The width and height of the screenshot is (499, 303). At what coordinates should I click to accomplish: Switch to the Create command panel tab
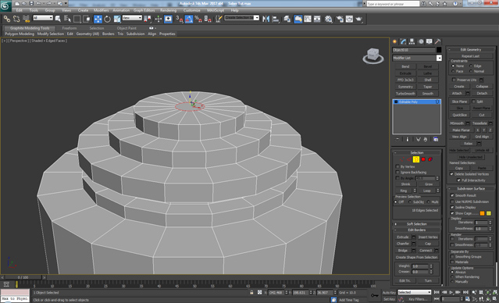(x=395, y=41)
